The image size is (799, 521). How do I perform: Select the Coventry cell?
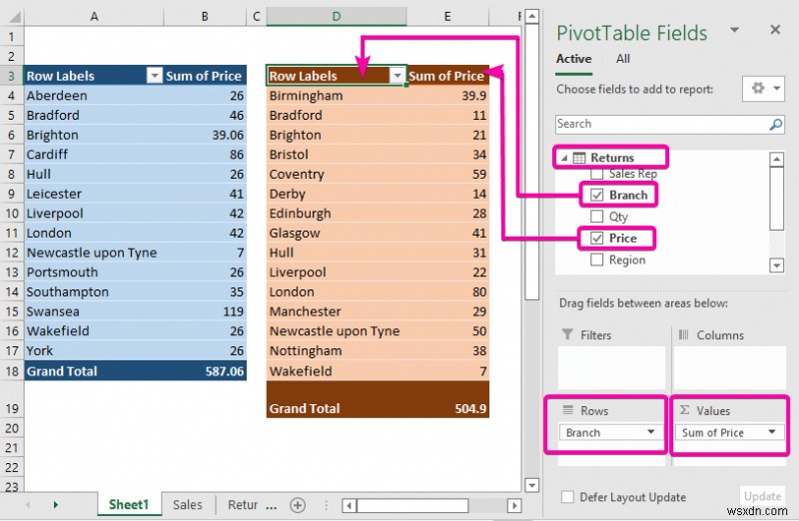(x=337, y=175)
